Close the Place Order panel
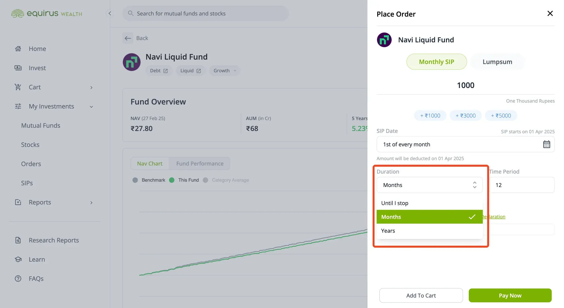564x308 pixels. click(x=550, y=13)
